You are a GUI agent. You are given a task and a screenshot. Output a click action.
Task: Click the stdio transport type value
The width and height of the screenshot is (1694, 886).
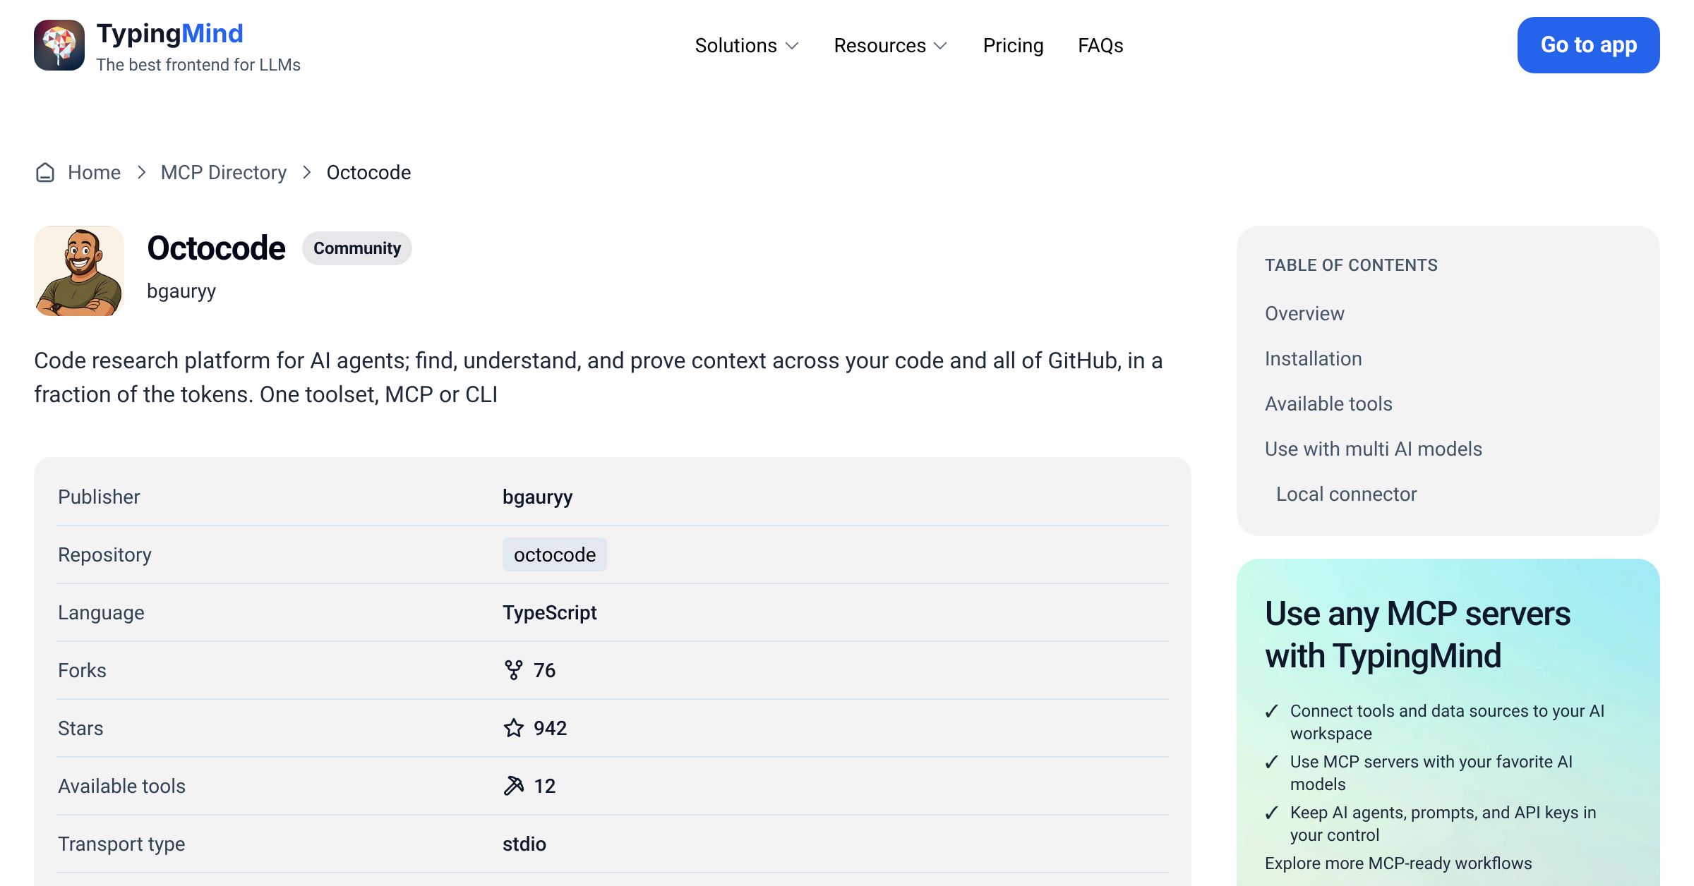[x=524, y=844]
